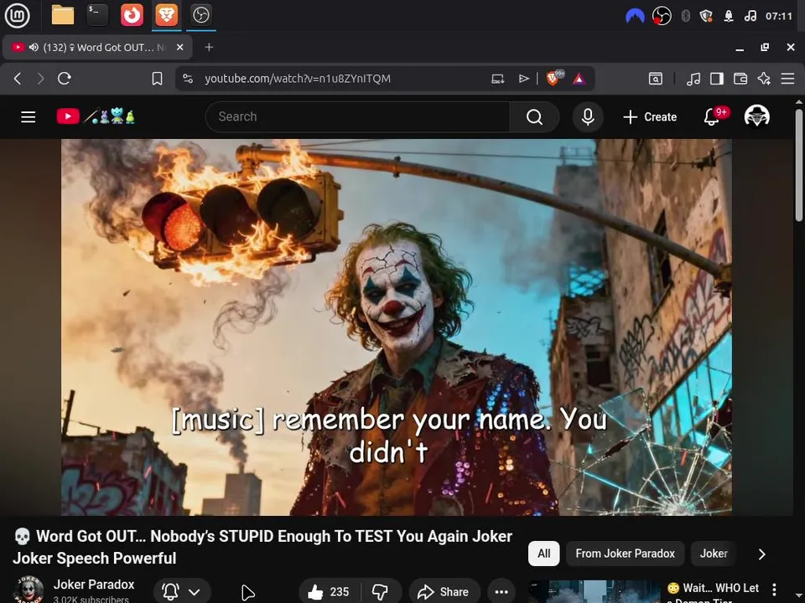The height and width of the screenshot is (603, 805).
Task: Select the Word Got OUT YouTube tab
Action: point(97,47)
